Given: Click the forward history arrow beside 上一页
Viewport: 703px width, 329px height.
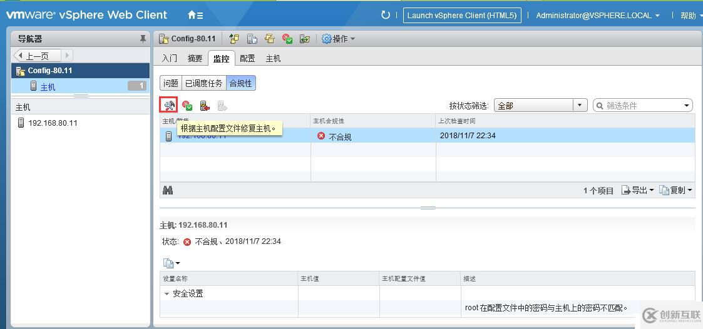Looking at the screenshot, I should coord(67,56).
